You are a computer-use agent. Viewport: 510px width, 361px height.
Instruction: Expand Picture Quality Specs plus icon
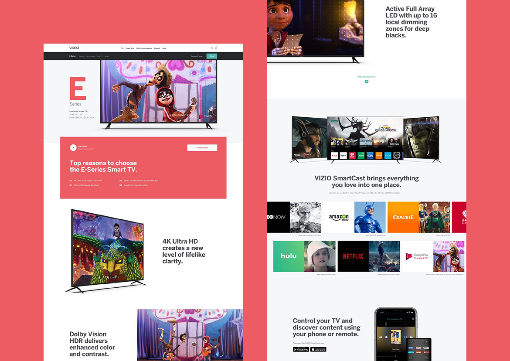click(x=367, y=82)
